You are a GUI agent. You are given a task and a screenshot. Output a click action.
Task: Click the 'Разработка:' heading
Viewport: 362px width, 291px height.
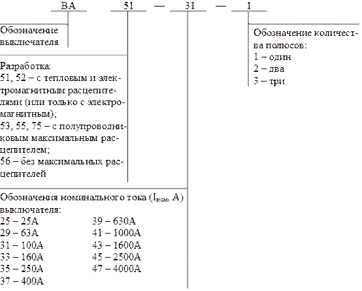click(25, 66)
